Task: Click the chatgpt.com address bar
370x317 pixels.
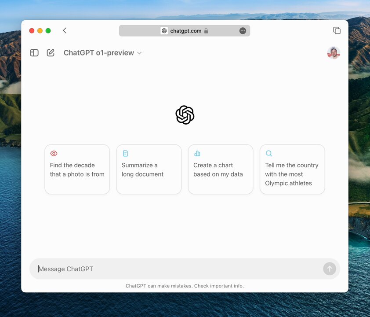Action: coord(184,31)
